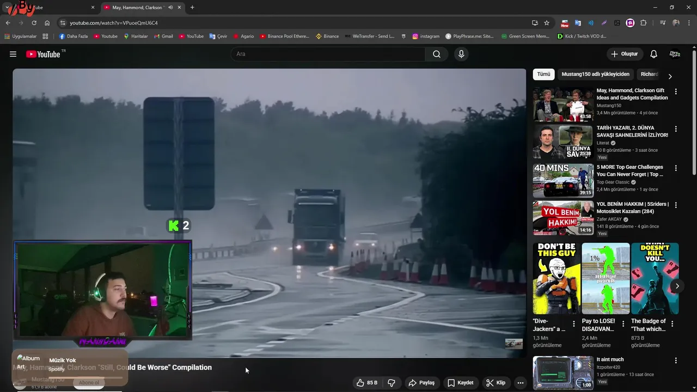Screen dimensions: 697x392
Task: Mute tab via speaker icon on tab
Action: point(170,8)
